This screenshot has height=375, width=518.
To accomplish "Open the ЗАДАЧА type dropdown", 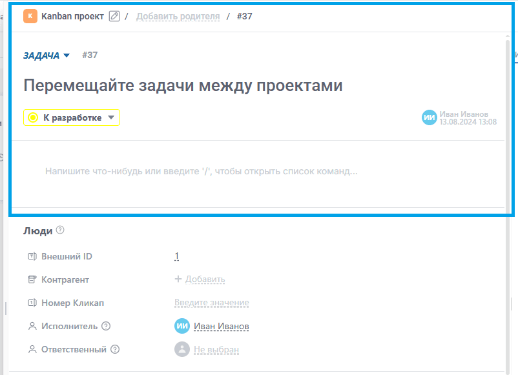I will click(47, 56).
